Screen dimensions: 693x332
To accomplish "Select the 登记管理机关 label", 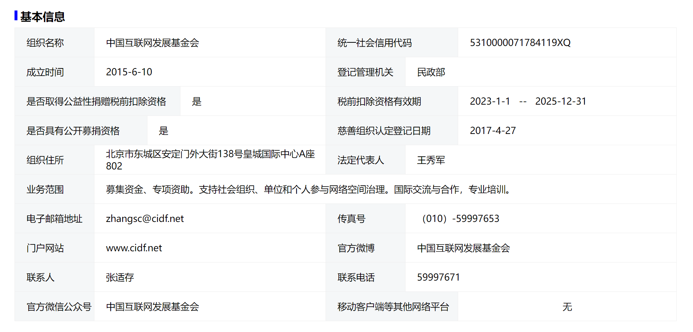I will click(365, 72).
